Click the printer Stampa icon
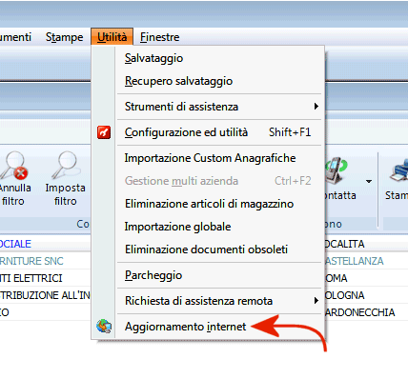The image size is (408, 379). 399,171
